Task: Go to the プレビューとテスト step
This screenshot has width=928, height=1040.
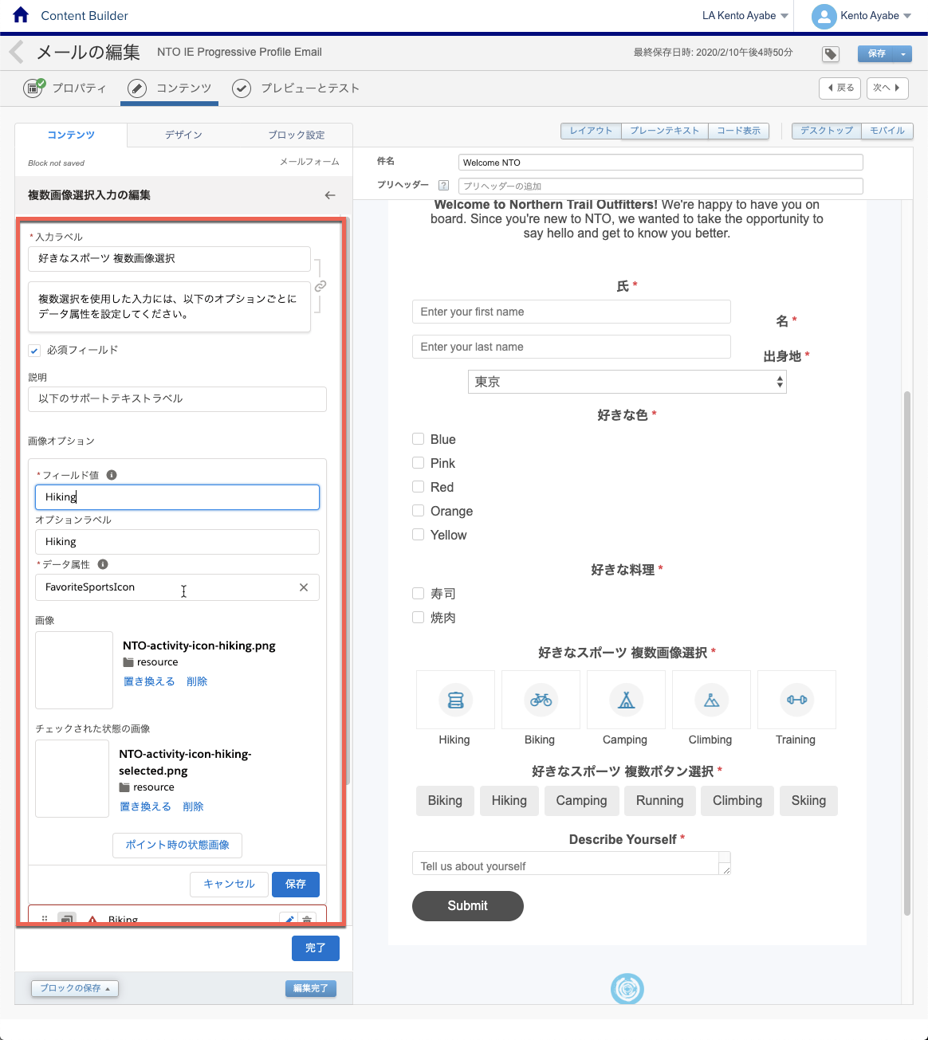Action: pos(296,88)
